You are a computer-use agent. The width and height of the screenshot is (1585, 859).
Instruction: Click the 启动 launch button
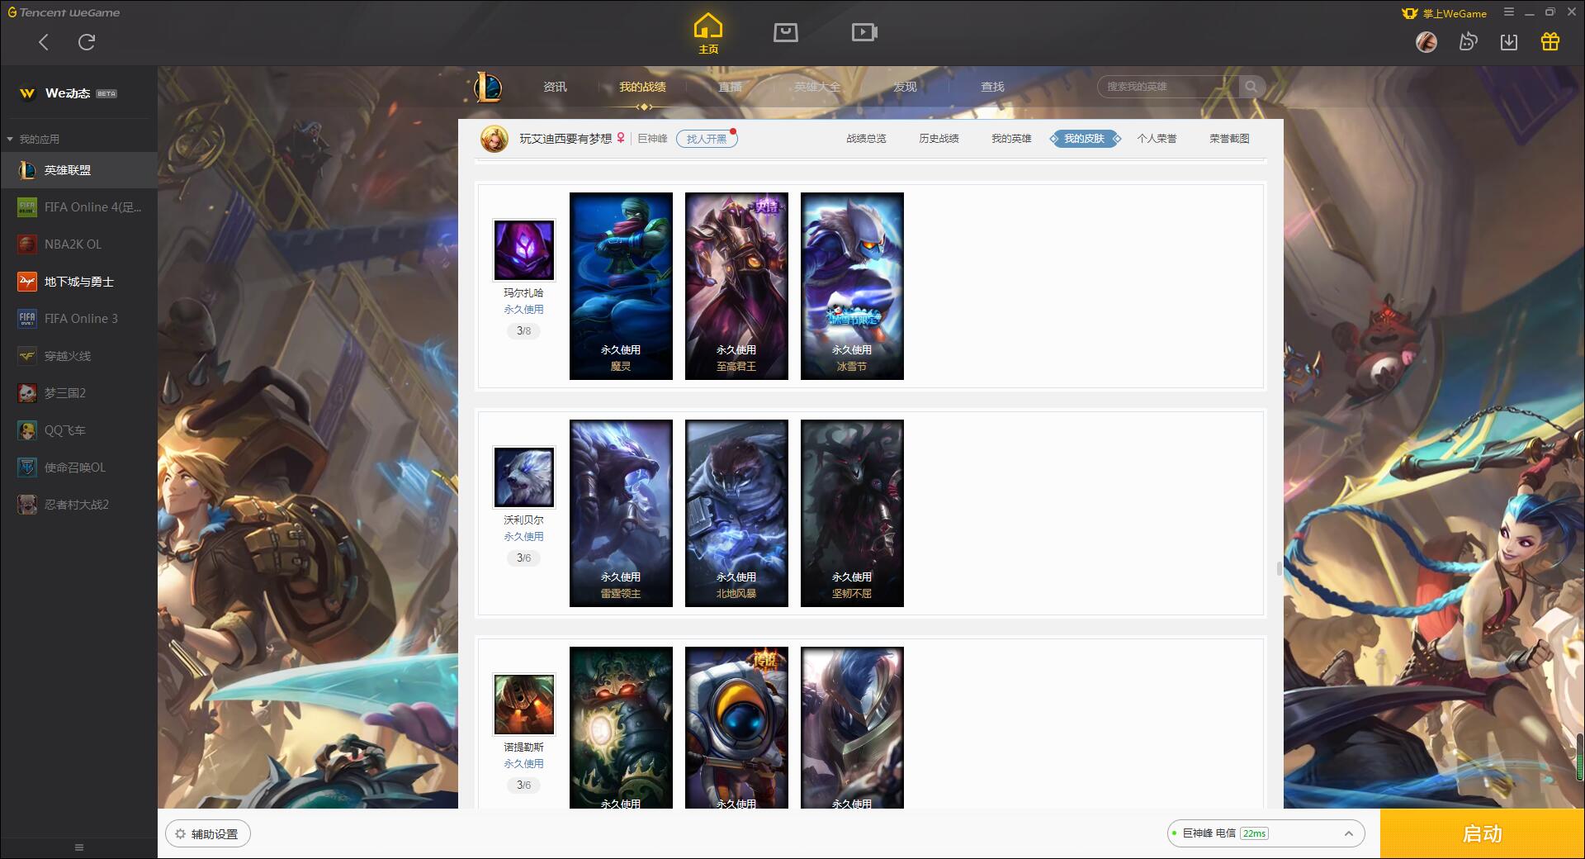tap(1483, 834)
